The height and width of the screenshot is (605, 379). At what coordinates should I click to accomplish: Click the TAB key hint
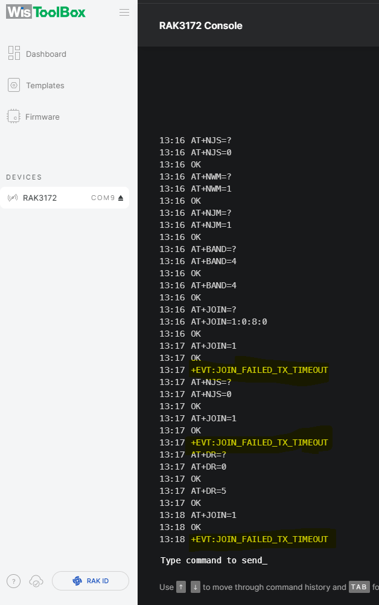359,587
